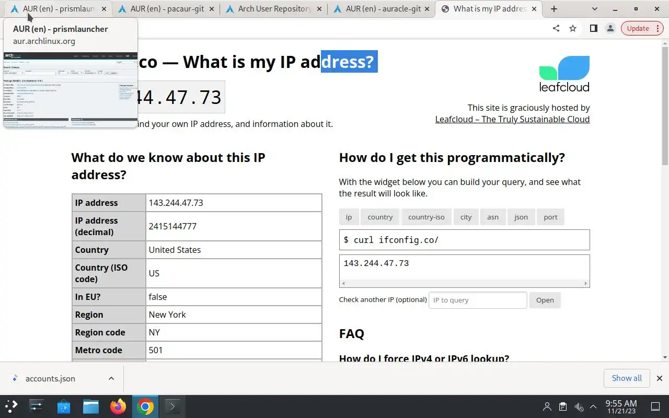Image resolution: width=669 pixels, height=418 pixels.
Task: Click the NY region code cell
Action: [x=234, y=332]
